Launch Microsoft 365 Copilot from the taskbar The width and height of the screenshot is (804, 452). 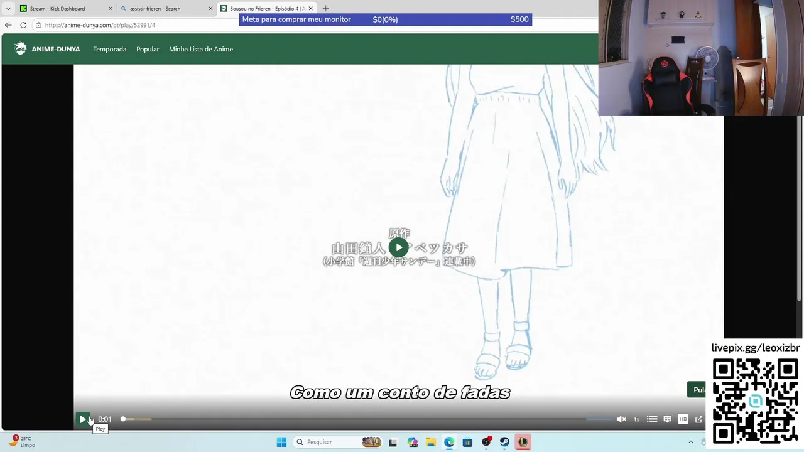tap(412, 442)
